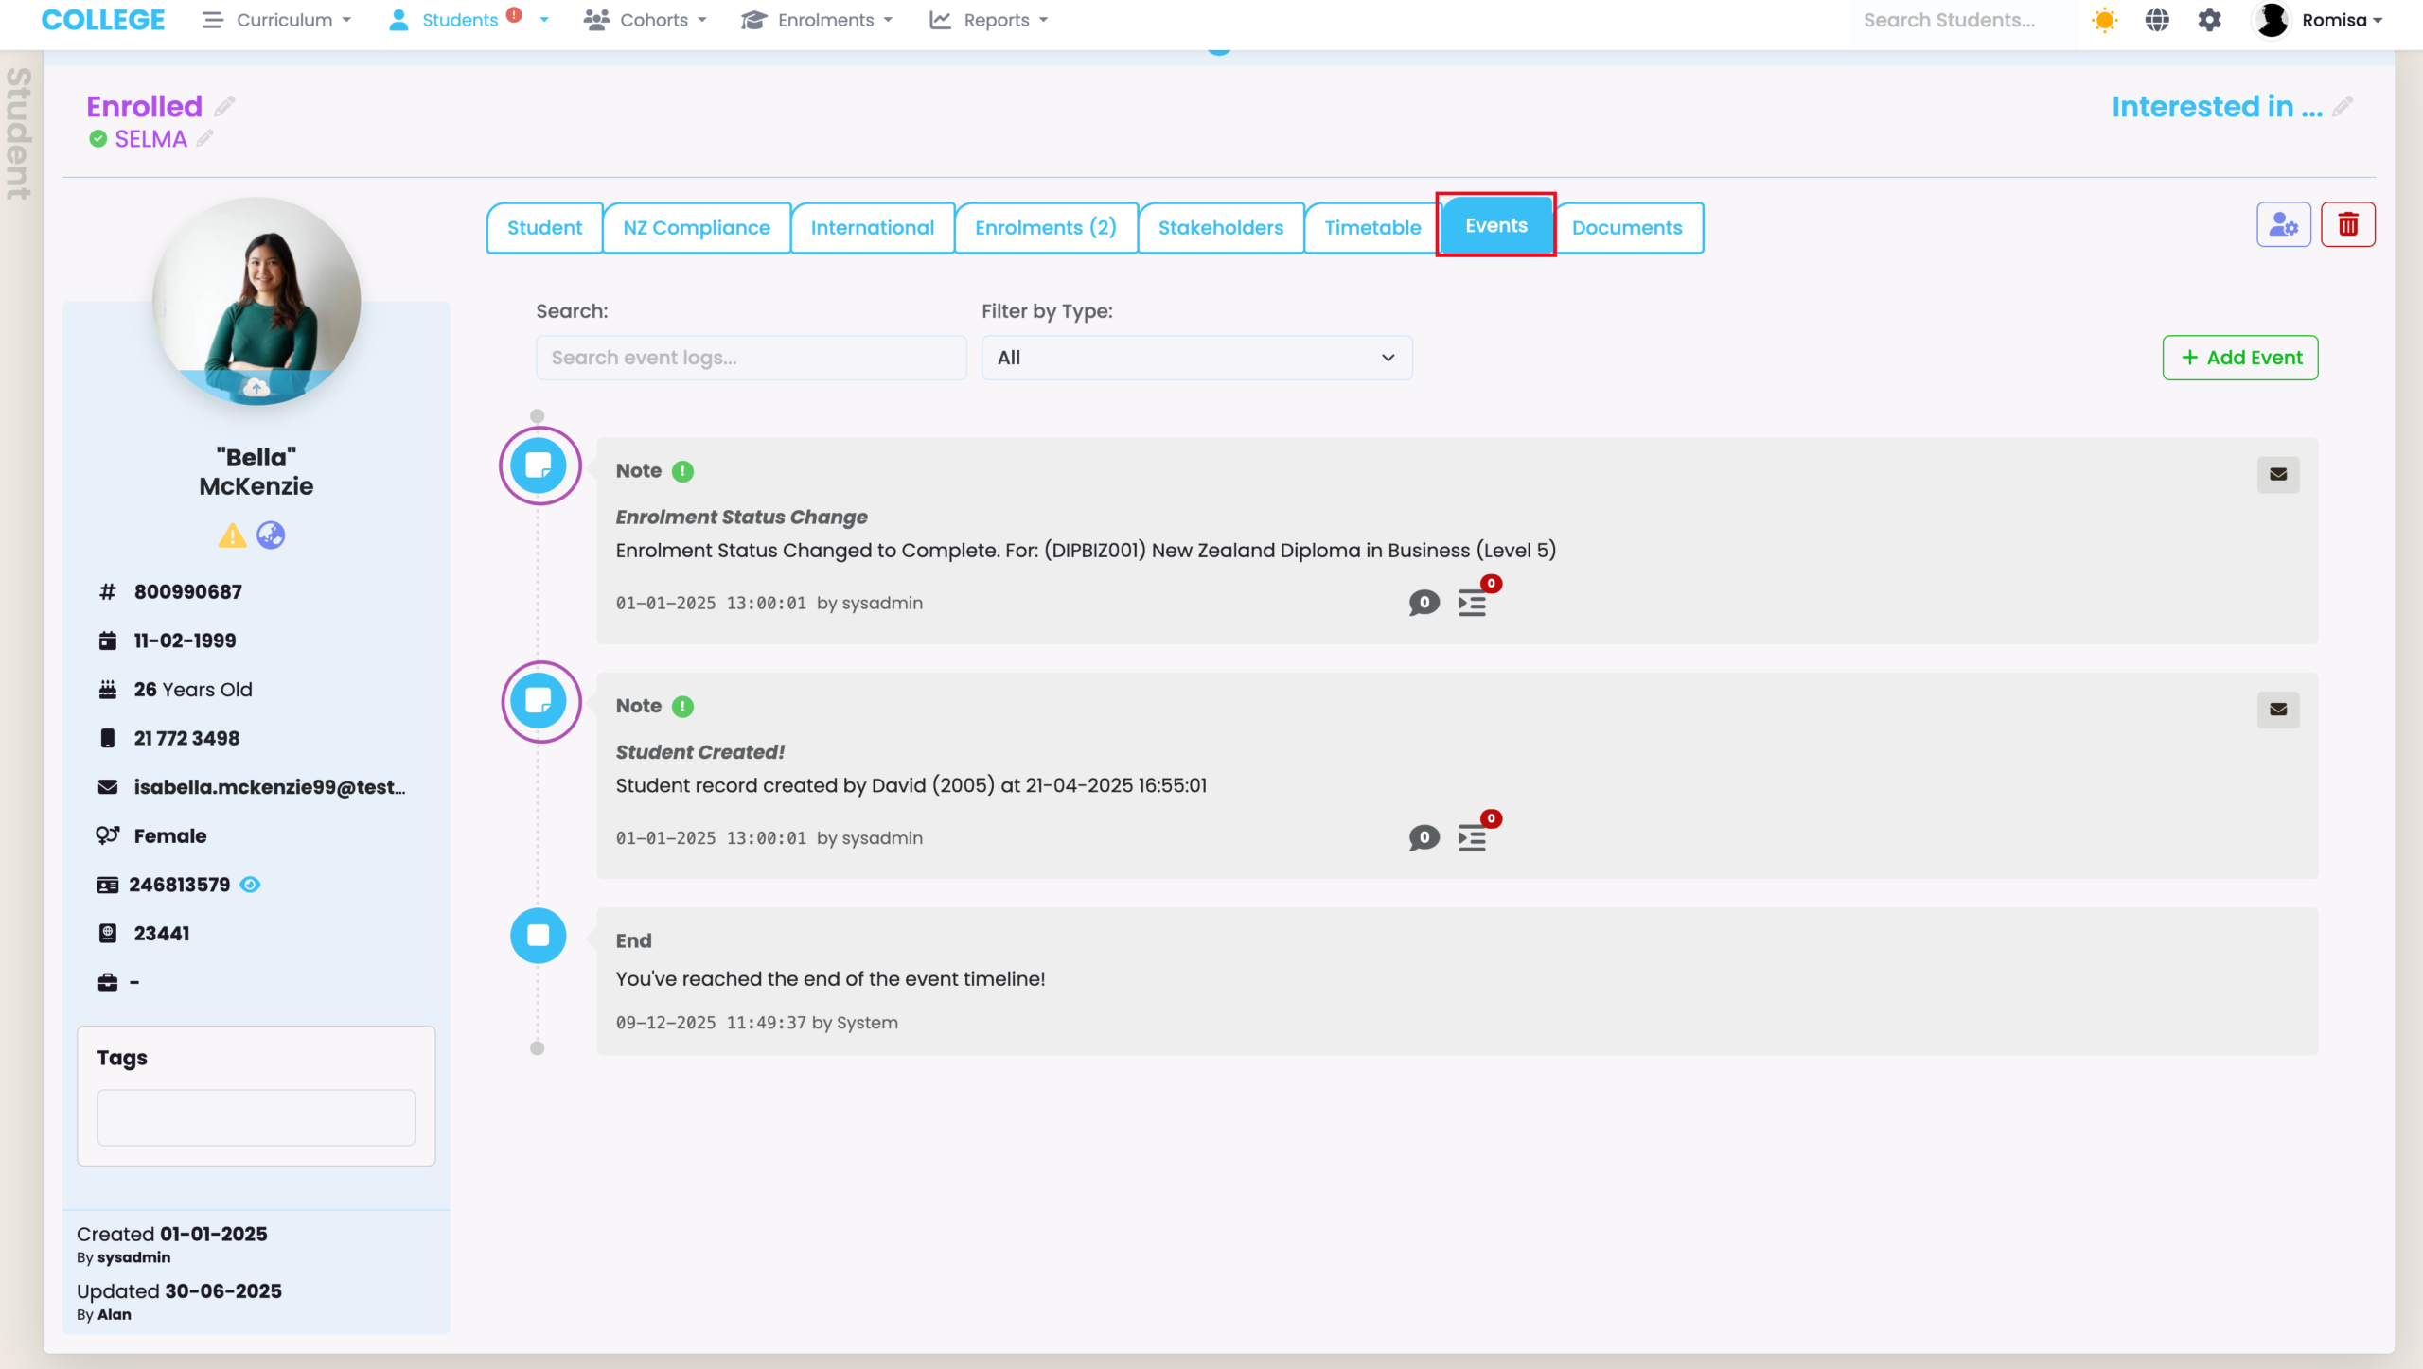
Task: Click envelope icon on Student Created note
Action: tap(2277, 710)
